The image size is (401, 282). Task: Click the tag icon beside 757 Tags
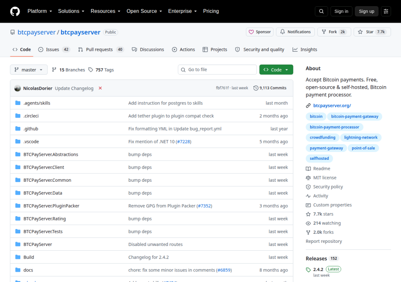tap(90, 70)
